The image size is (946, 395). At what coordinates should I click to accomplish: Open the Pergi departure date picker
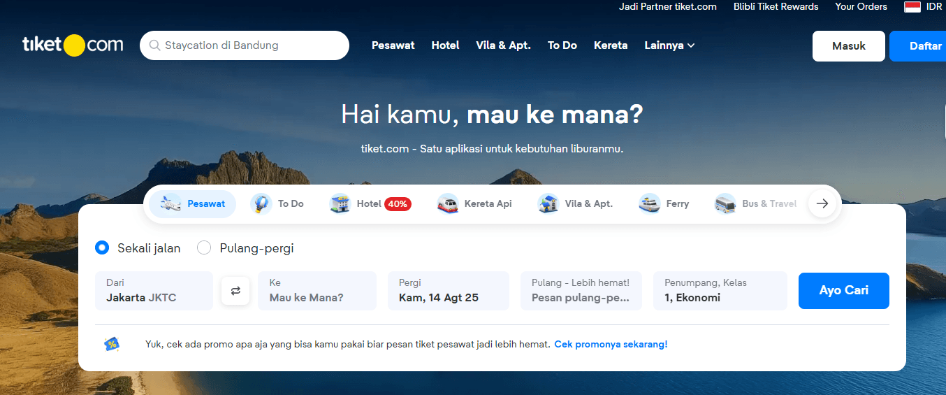click(449, 291)
